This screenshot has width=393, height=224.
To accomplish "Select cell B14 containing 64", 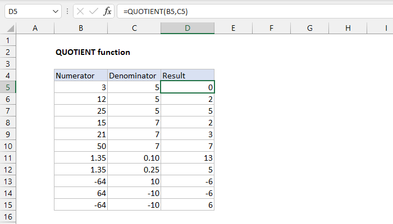I will [x=81, y=193].
